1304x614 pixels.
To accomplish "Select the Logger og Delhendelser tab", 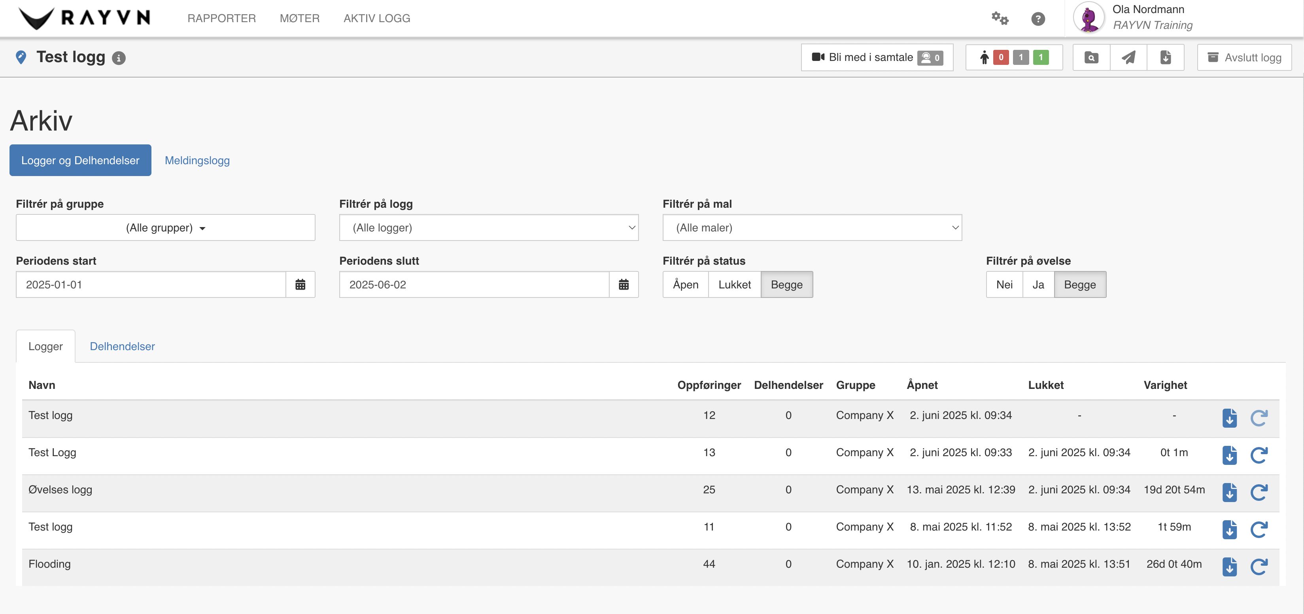I will pyautogui.click(x=80, y=161).
